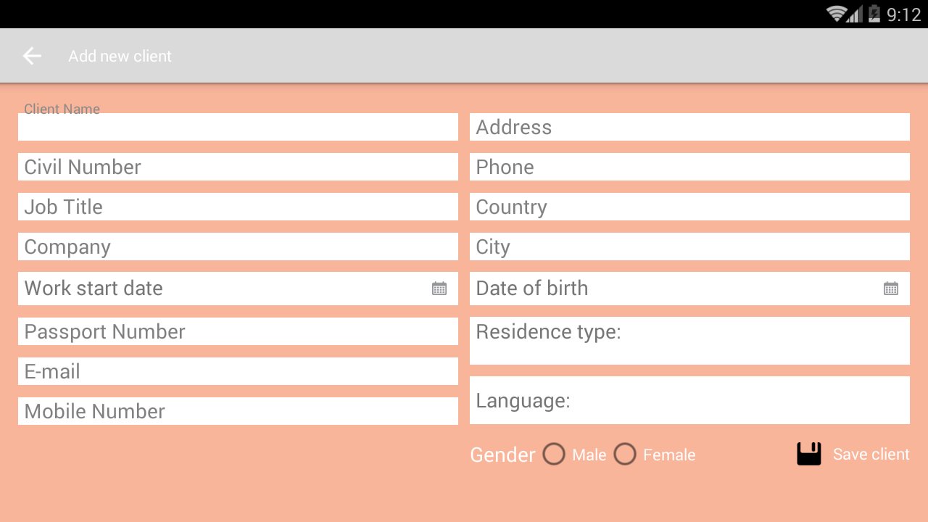Click the save disk icon next to Save client
This screenshot has height=522, width=928.
click(808, 453)
